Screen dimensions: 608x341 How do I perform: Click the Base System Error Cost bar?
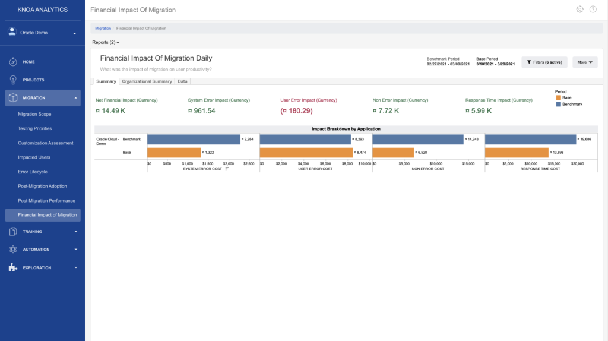point(174,153)
